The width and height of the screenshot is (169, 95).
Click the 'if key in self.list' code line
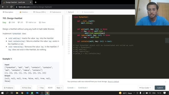[x=90, y=37]
